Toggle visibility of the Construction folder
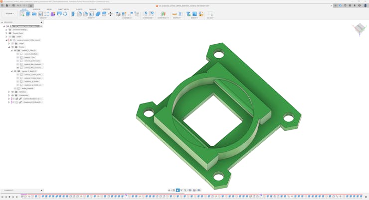 pos(12,96)
